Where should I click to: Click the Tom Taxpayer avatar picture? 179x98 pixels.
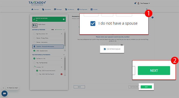coord(138,3)
